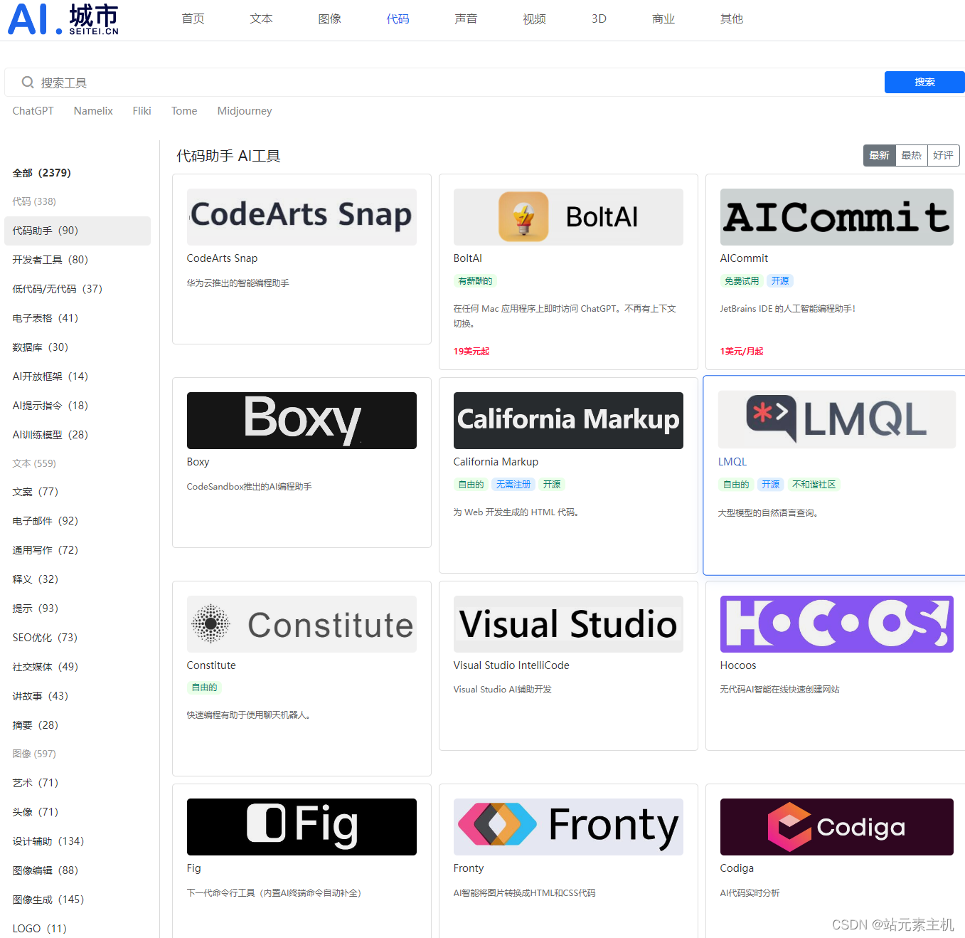Click the 1美元/月起 price on AICommit
This screenshot has height=938, width=965.
tap(742, 352)
